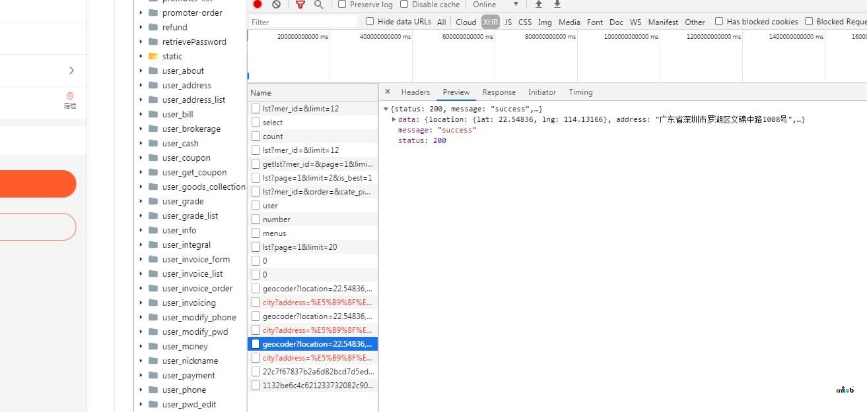This screenshot has height=412, width=867.
Task: Expand the promoter-order tree folder
Action: pyautogui.click(x=141, y=13)
